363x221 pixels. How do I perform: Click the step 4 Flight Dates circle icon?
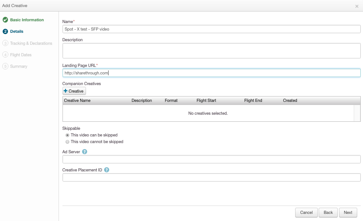click(x=5, y=55)
